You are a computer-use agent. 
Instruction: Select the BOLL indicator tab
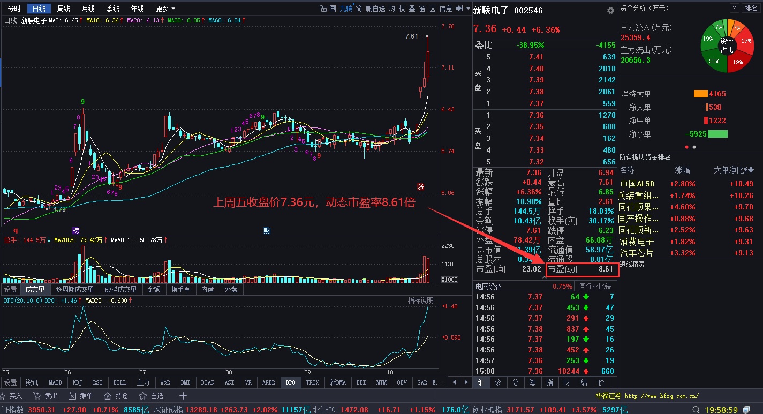(119, 382)
